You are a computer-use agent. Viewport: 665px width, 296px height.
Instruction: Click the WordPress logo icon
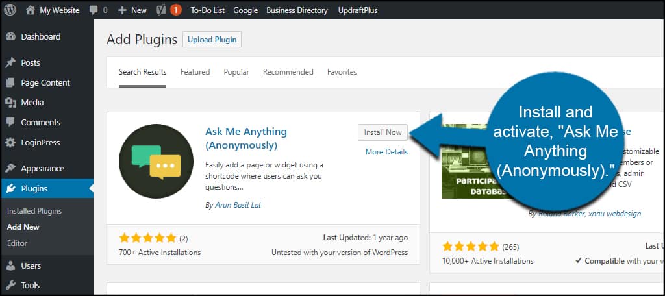10,10
